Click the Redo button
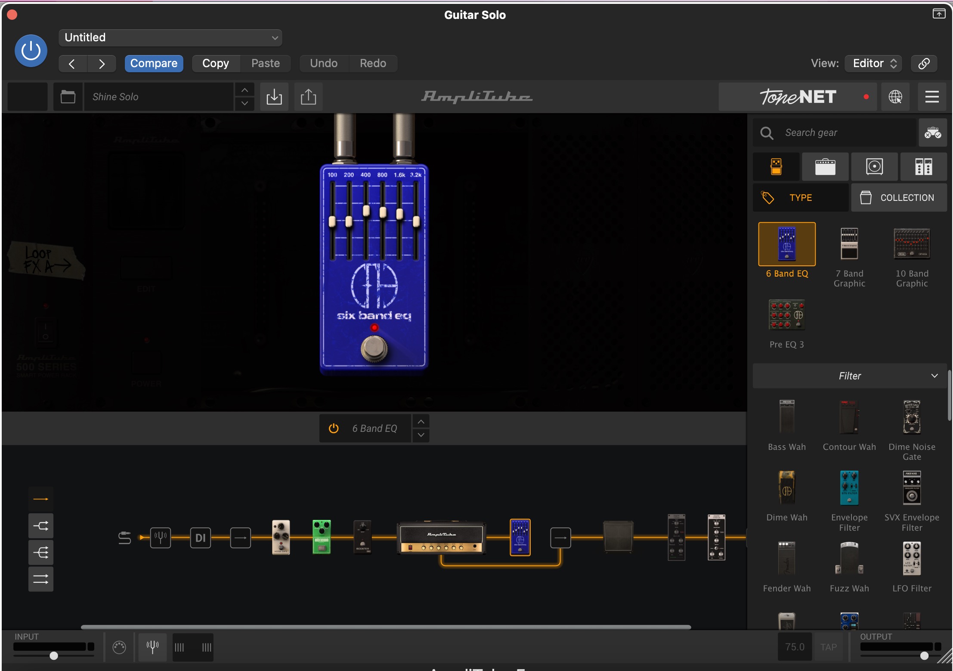Image resolution: width=953 pixels, height=671 pixels. [x=373, y=63]
